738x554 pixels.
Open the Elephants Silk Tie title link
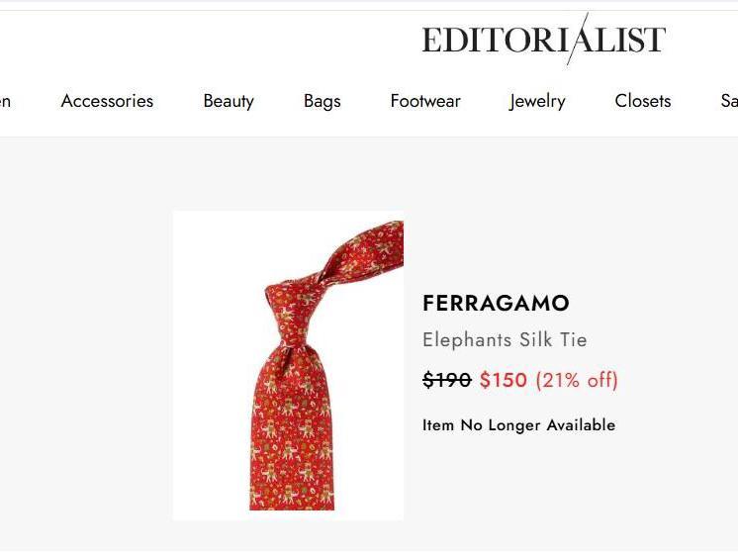[x=505, y=340]
